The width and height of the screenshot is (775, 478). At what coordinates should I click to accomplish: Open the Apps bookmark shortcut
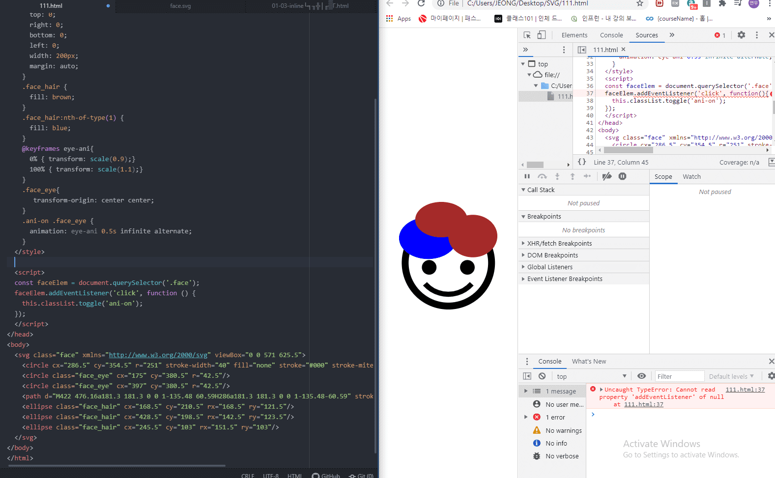pos(399,19)
